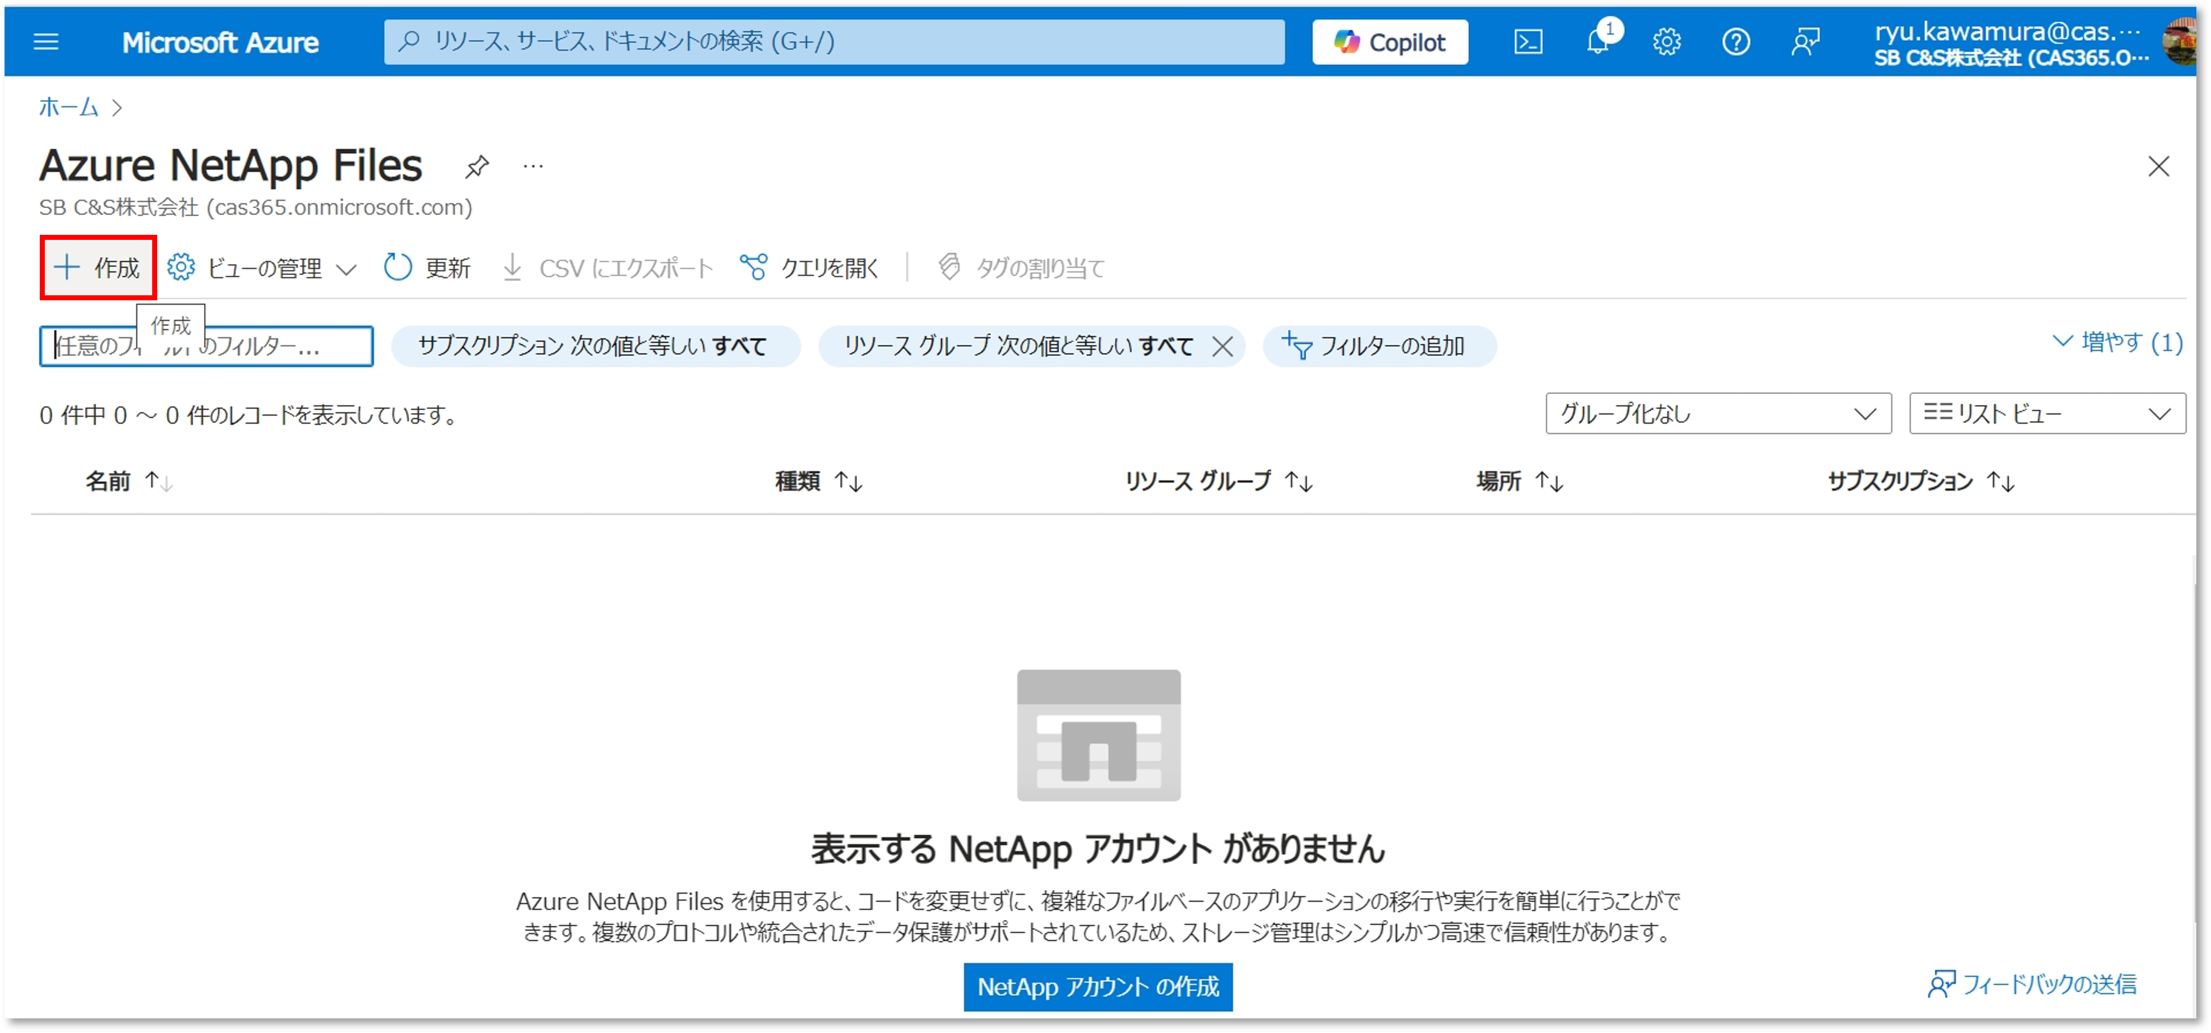Click タグの割り当て

(1020, 268)
